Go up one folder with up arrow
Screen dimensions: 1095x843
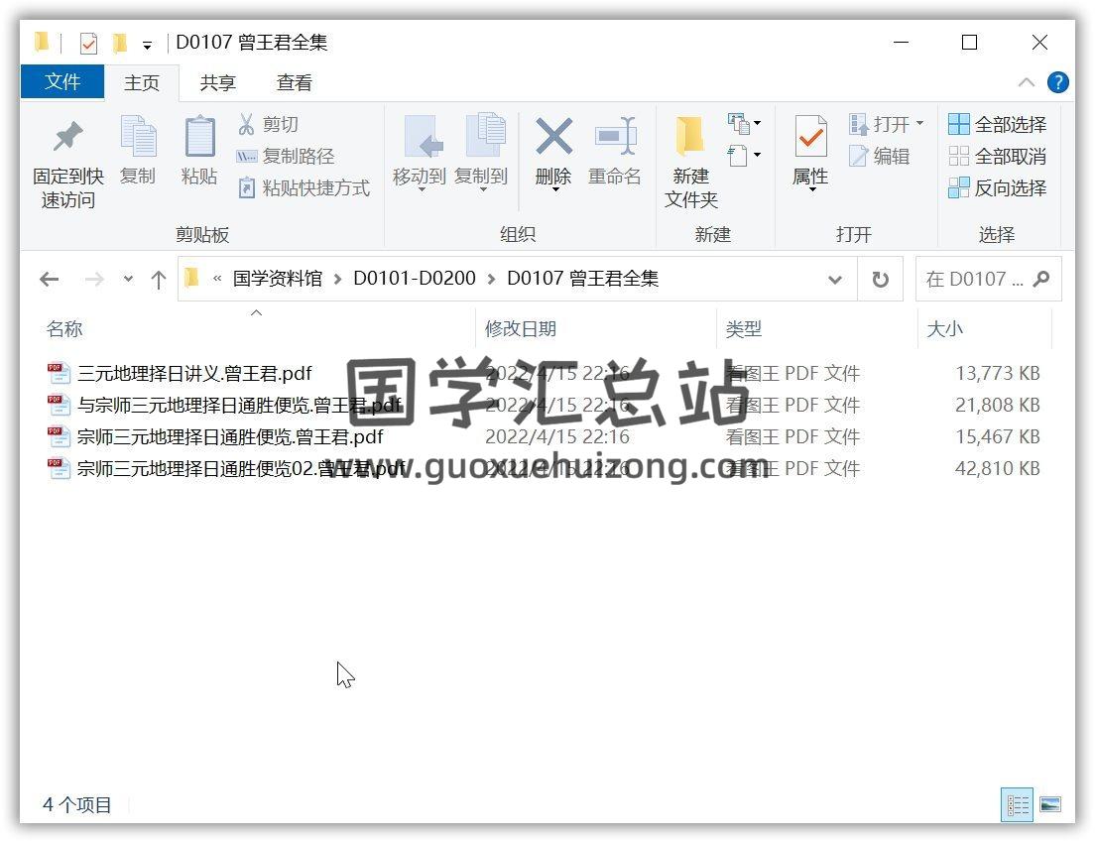coord(158,280)
